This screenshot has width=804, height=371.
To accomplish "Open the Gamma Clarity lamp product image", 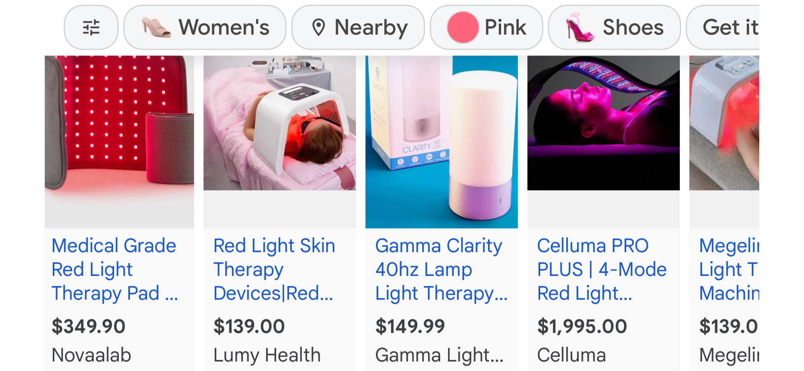I will (x=441, y=141).
